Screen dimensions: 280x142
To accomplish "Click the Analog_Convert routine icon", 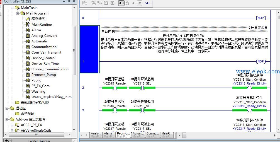I will tap(28, 35).
